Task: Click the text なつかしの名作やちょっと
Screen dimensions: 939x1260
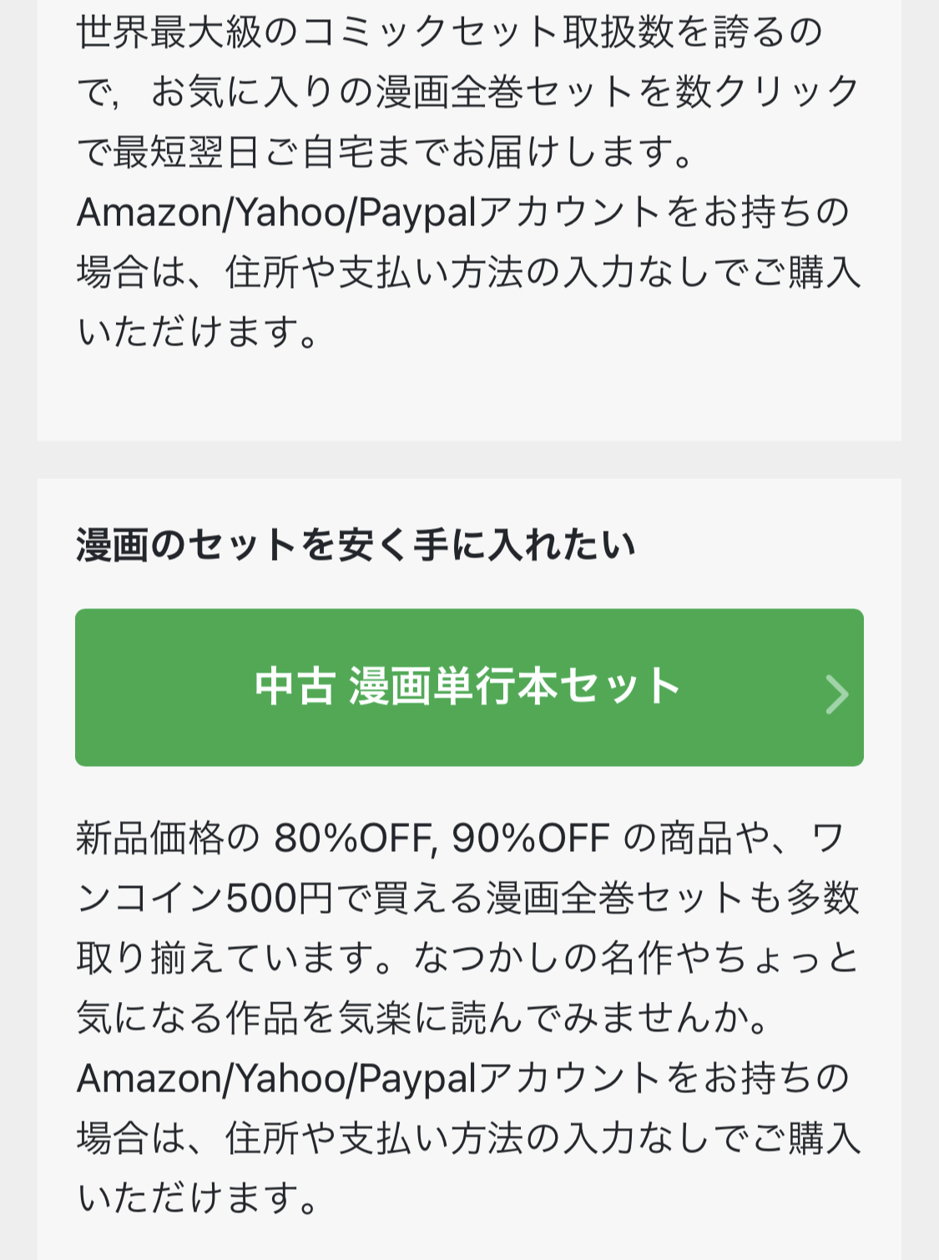Action: click(x=637, y=958)
